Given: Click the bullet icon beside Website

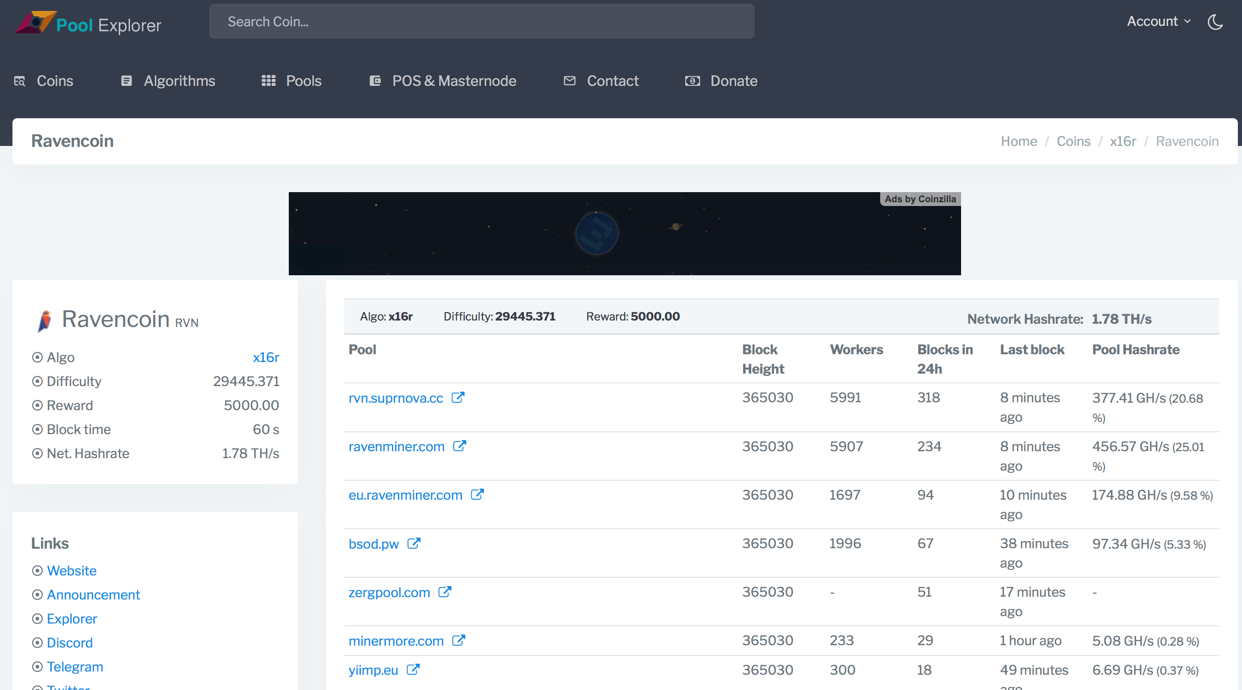Looking at the screenshot, I should (37, 570).
